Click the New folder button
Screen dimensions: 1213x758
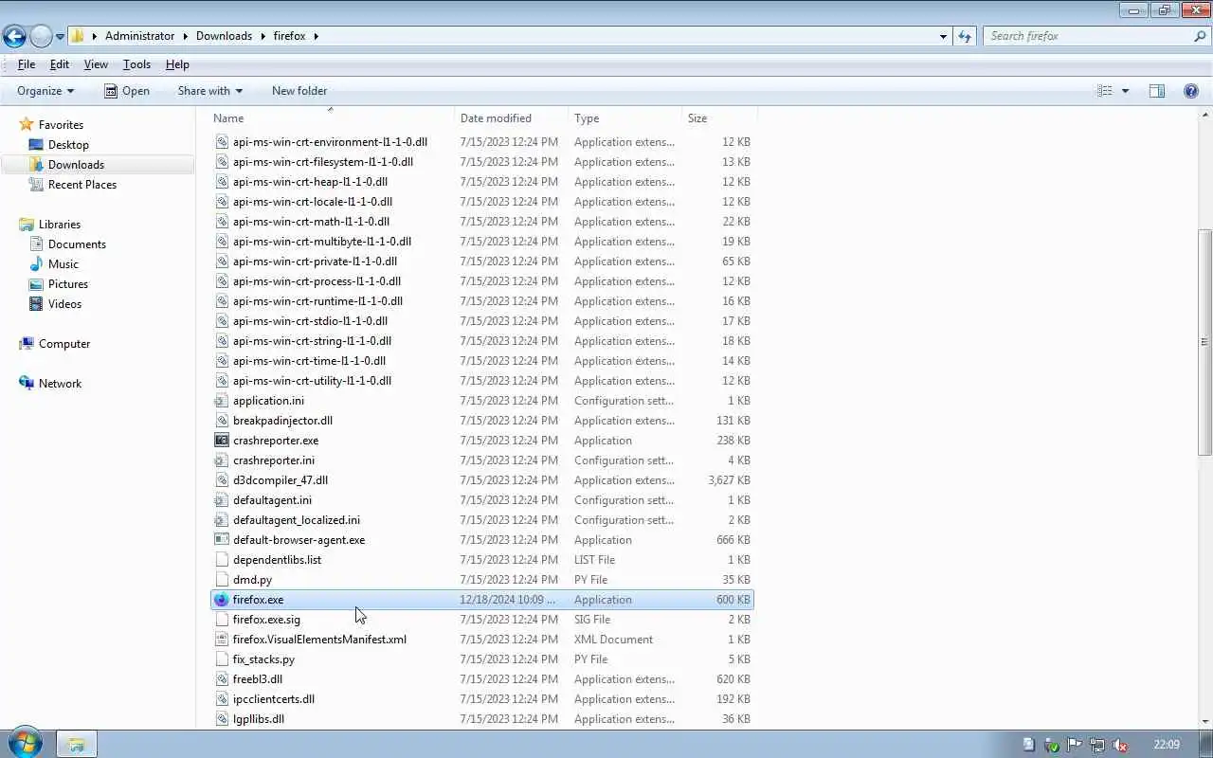pos(299,91)
